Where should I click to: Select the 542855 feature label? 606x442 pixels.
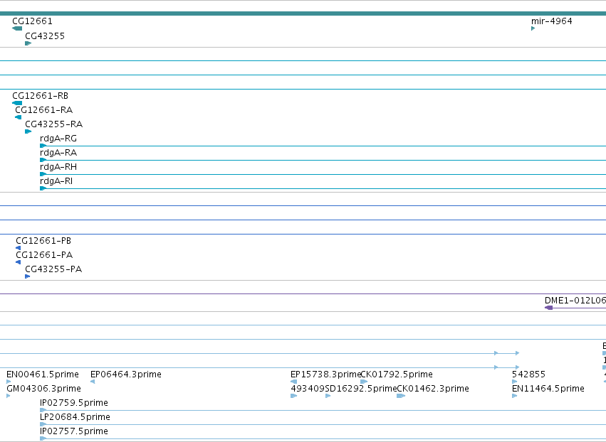[x=528, y=374]
